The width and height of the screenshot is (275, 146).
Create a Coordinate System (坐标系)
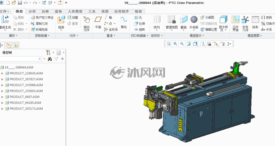(x=111, y=29)
